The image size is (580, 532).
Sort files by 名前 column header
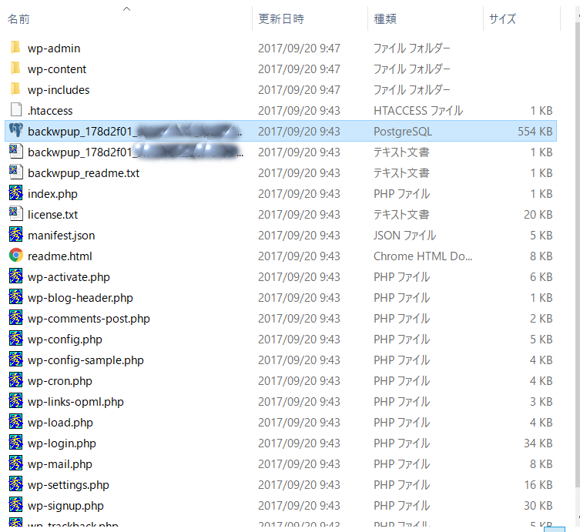(18, 19)
